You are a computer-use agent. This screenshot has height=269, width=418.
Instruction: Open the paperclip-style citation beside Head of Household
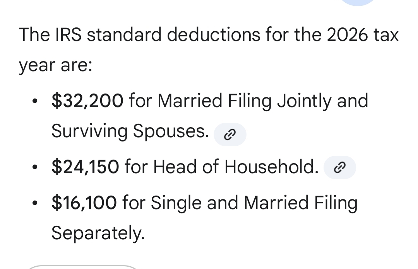point(340,167)
